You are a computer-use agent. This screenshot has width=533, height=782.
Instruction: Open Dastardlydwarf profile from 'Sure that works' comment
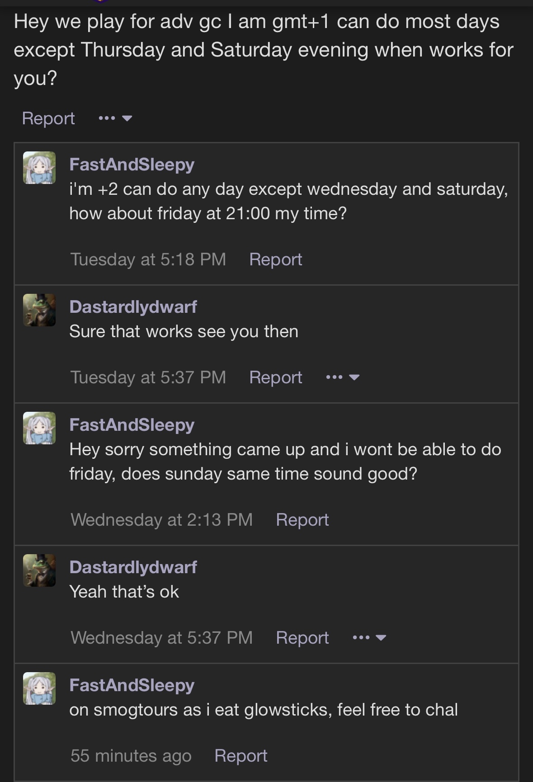(x=133, y=306)
